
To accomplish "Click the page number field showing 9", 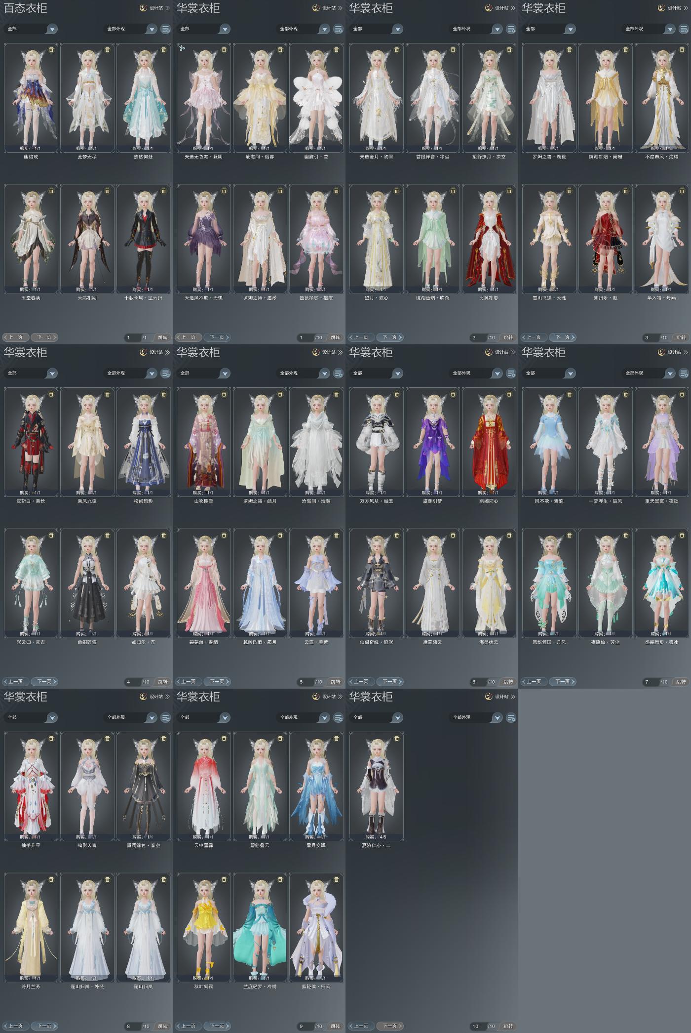I will [305, 1027].
